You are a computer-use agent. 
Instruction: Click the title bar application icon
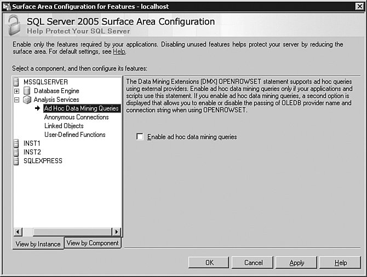pos(7,7)
